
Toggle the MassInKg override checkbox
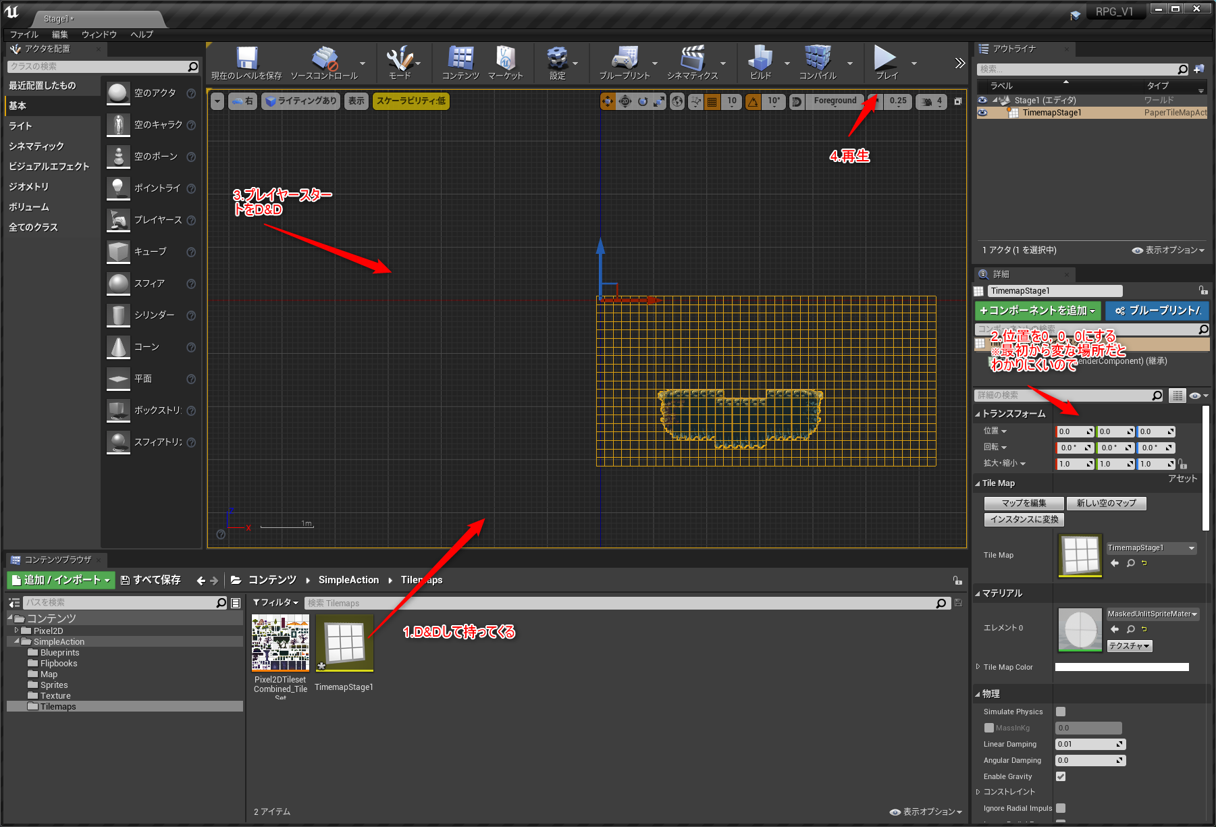coord(989,728)
